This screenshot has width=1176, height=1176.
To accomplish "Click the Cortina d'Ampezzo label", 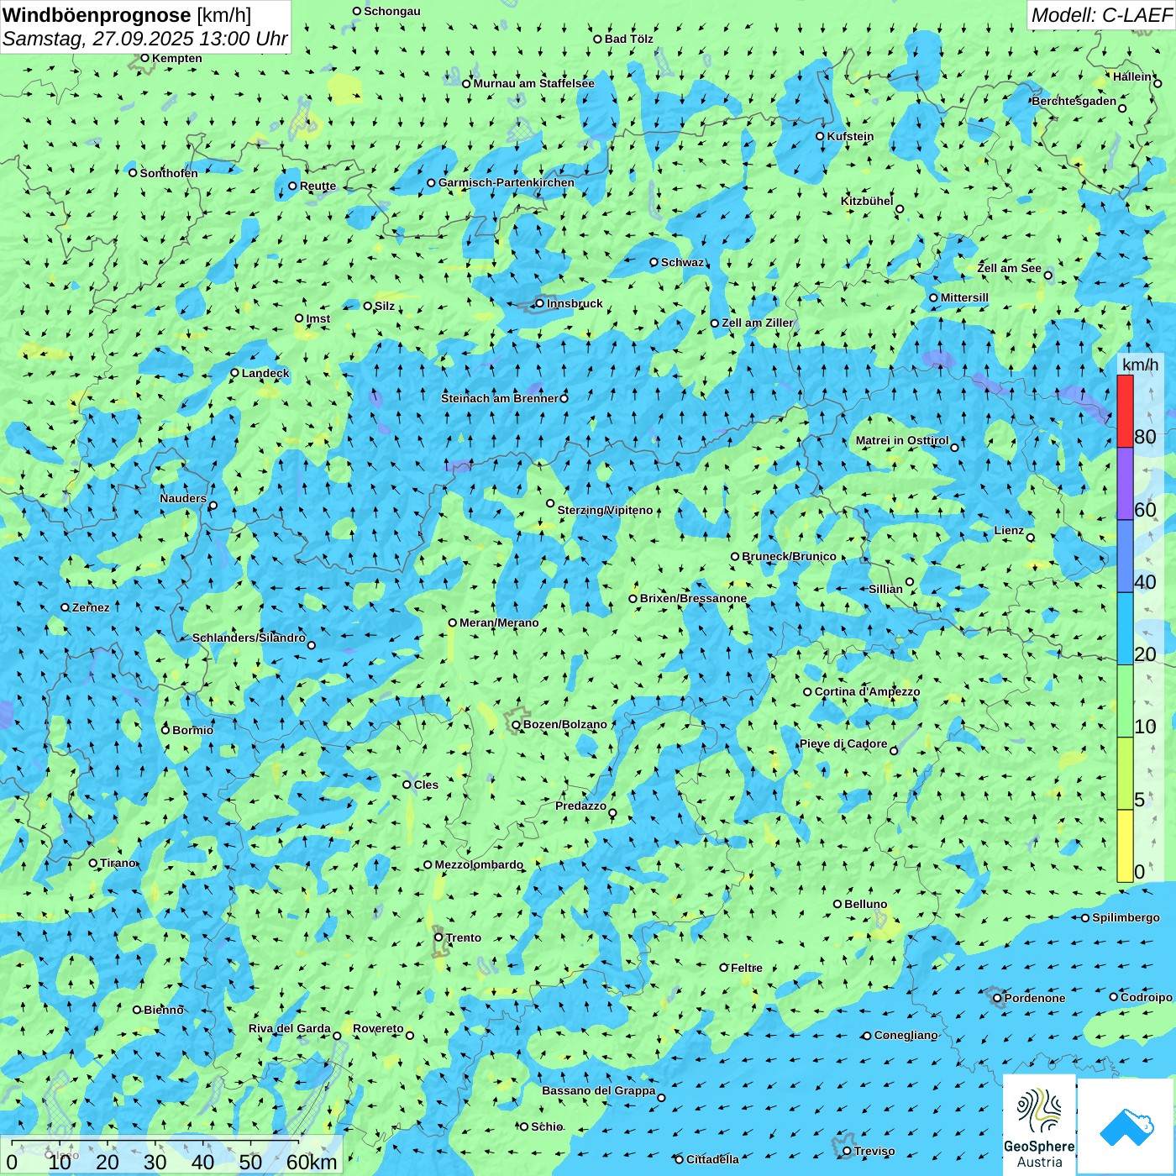I will coord(867,691).
